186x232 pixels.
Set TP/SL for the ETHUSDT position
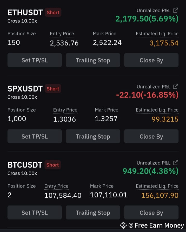35,60
